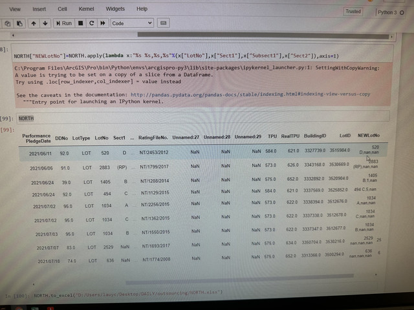Click the Sect1 value (RP)
The width and height of the screenshot is (414, 310).
[122, 167]
